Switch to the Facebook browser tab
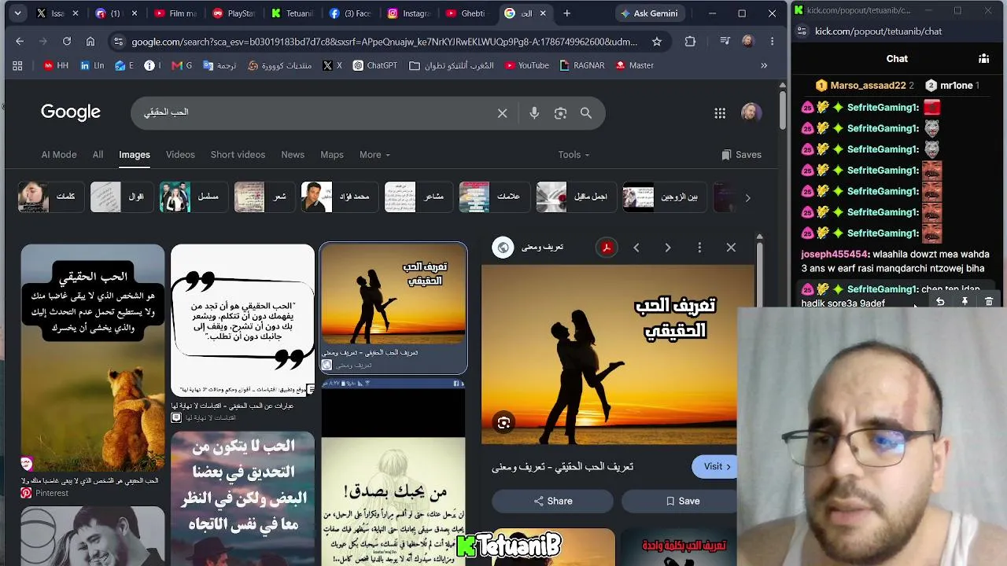 (350, 13)
